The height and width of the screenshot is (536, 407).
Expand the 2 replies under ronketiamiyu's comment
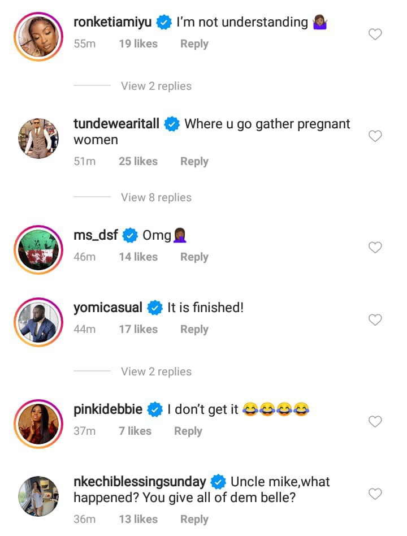[x=156, y=86]
